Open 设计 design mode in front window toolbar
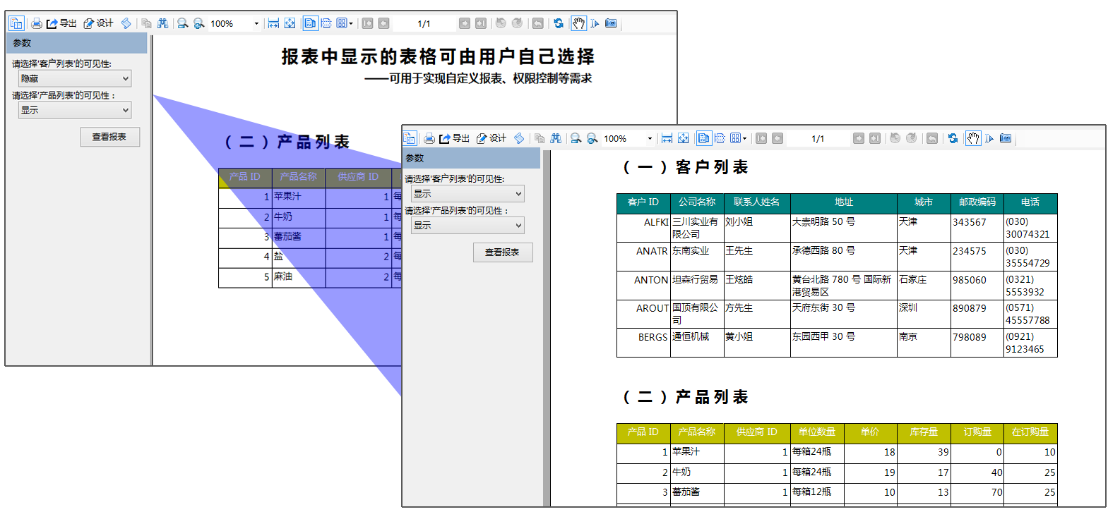The width and height of the screenshot is (1120, 519). (x=492, y=138)
